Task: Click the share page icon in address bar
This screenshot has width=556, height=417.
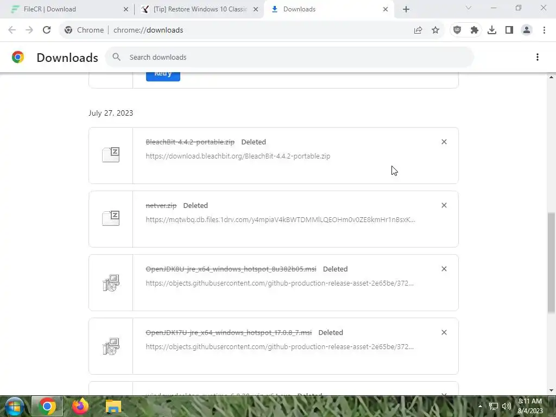Action: point(418,30)
